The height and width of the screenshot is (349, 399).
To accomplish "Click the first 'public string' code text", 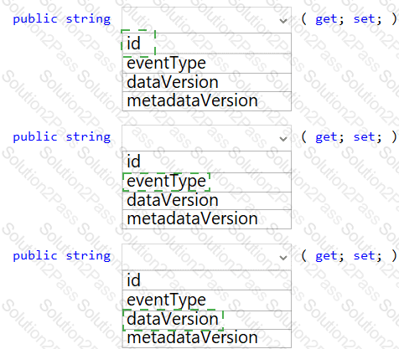I will (x=62, y=19).
